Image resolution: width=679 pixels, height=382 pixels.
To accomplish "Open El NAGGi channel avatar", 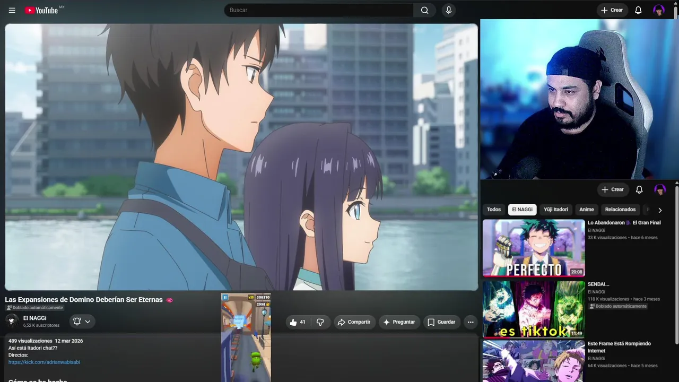I will (12, 320).
